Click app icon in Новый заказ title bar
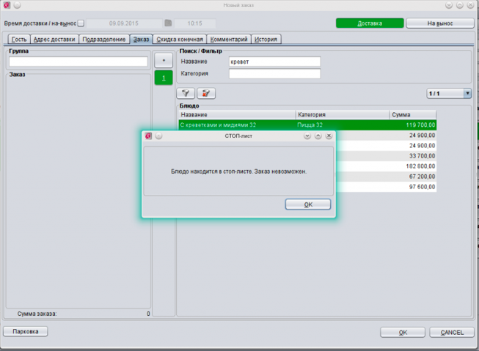This screenshot has height=351, width=479. pyautogui.click(x=7, y=5)
